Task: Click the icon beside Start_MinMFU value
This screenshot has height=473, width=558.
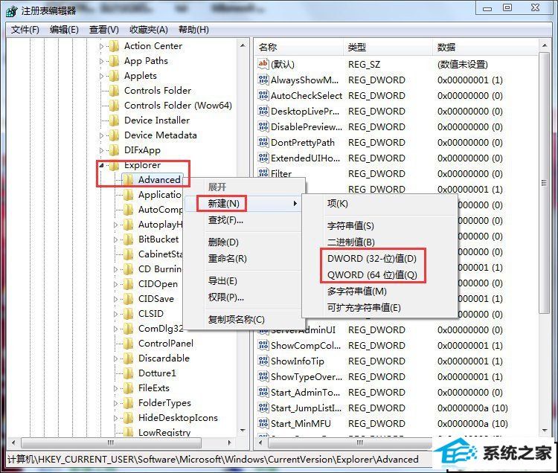Action: (x=263, y=424)
